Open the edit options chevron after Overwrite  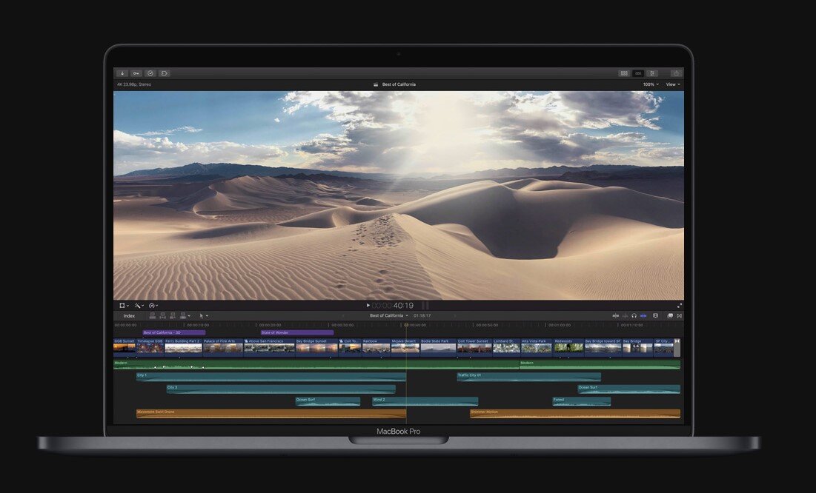point(190,315)
